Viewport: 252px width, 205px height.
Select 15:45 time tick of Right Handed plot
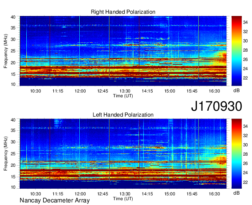192,91
